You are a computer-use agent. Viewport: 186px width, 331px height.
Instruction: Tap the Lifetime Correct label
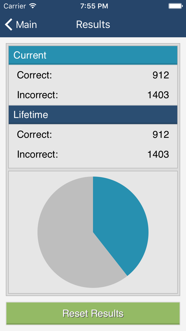click(34, 135)
